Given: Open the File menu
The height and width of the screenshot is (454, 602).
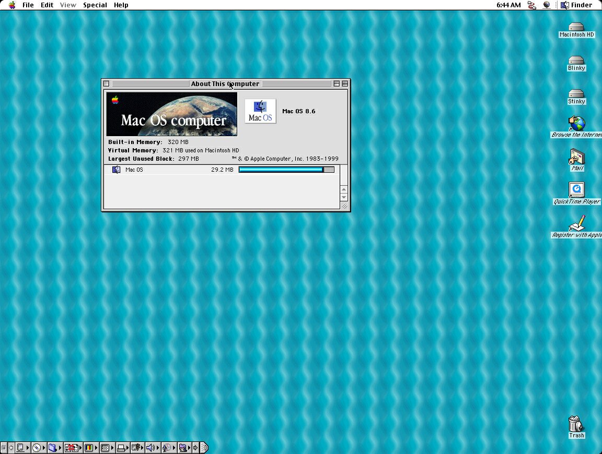Looking at the screenshot, I should pyautogui.click(x=28, y=5).
